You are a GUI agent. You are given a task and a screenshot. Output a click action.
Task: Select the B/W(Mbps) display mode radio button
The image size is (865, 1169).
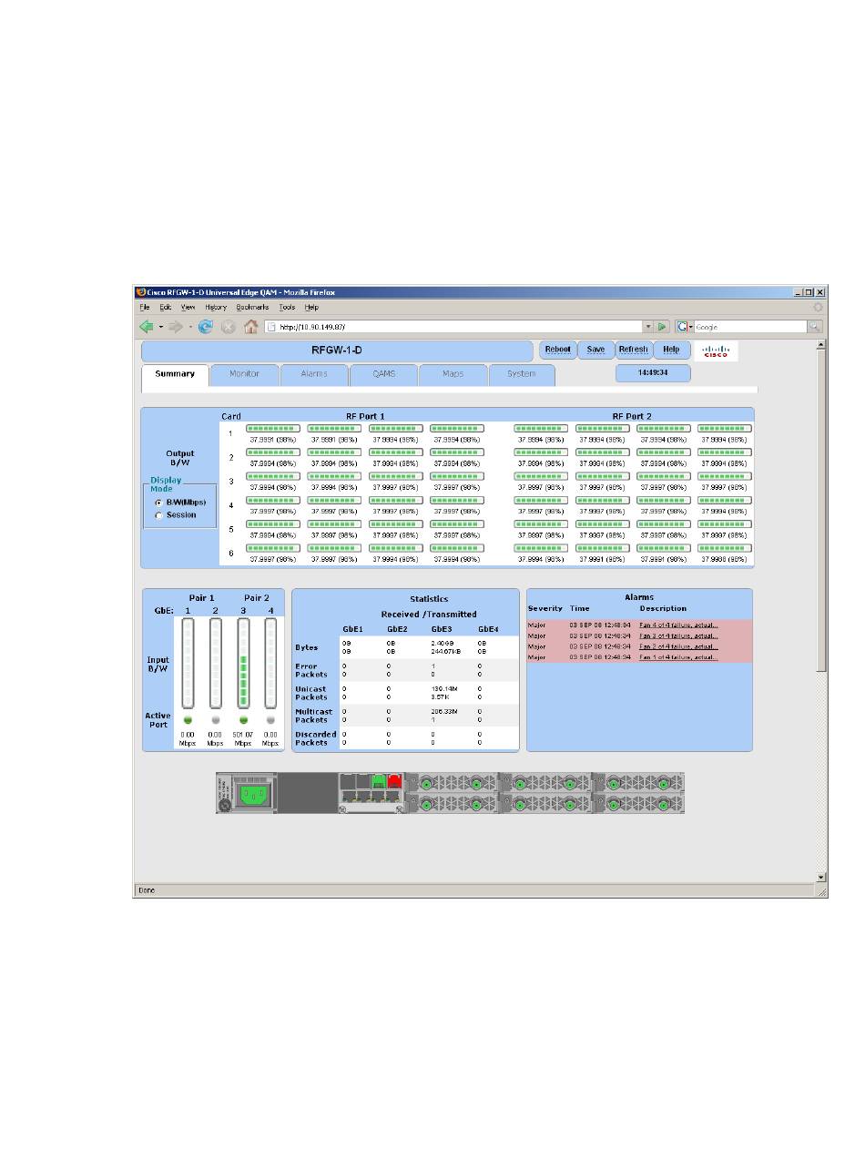pyautogui.click(x=159, y=503)
